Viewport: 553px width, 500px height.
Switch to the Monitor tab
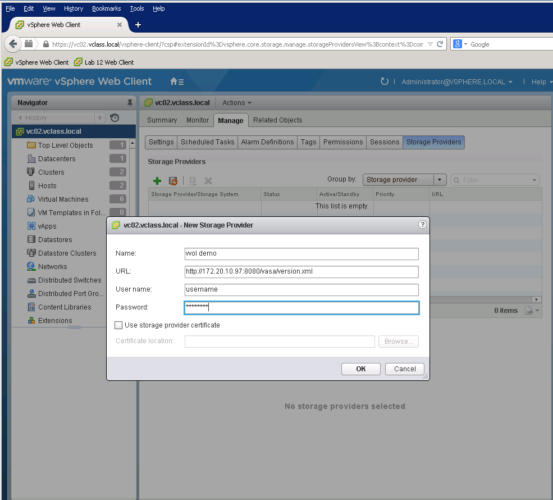(198, 120)
